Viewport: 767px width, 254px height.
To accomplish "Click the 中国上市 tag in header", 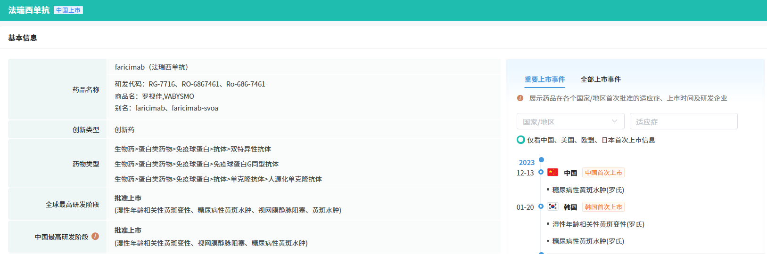I will pyautogui.click(x=68, y=10).
